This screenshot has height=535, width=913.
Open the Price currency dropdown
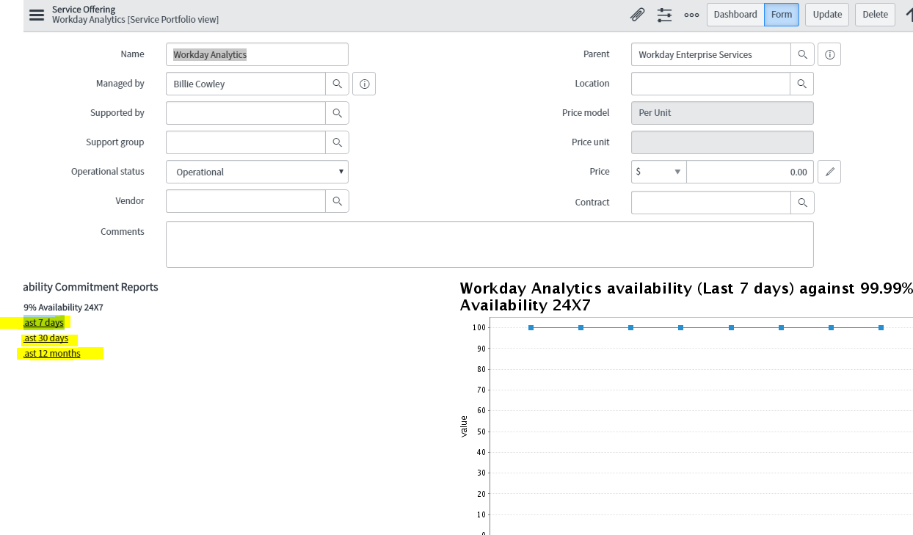[658, 172]
